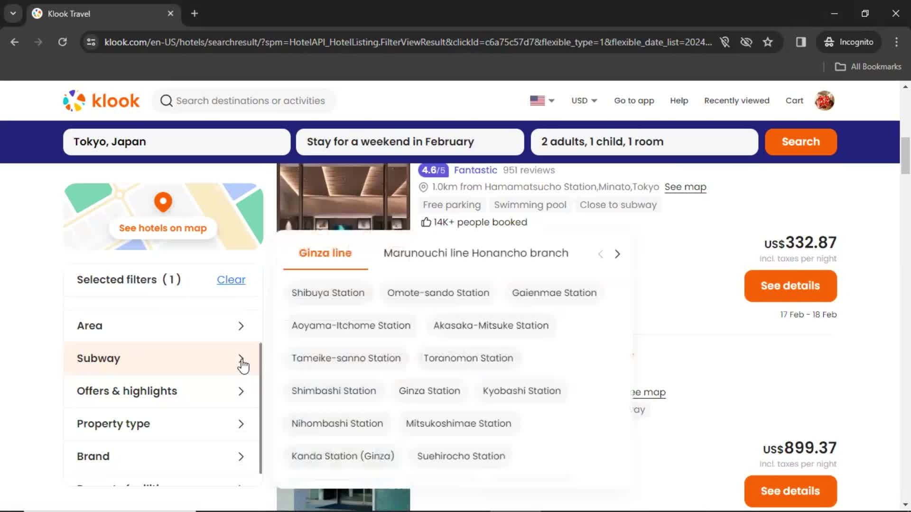Click the Tokyo, Japan destination field
This screenshot has width=911, height=512.
pos(177,142)
